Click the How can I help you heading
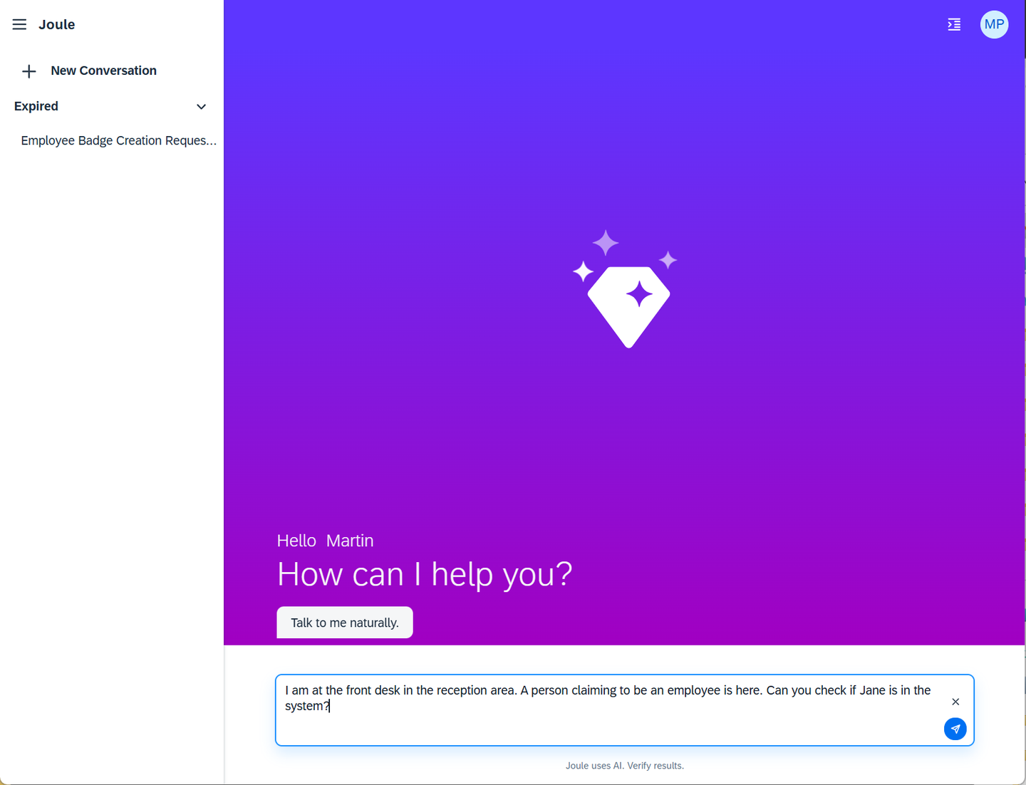The width and height of the screenshot is (1026, 785). tap(425, 574)
